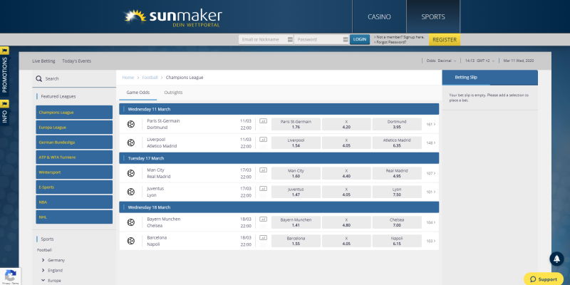This screenshot has width=570, height=285.
Task: Open Today's Events page
Action: coord(77,61)
